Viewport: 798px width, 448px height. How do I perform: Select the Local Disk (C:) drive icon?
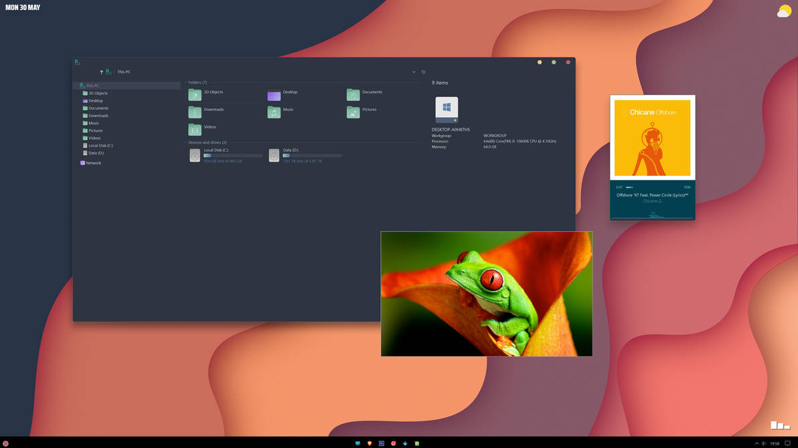click(195, 155)
